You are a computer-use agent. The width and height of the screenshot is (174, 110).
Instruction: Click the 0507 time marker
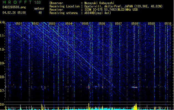point(118,24)
